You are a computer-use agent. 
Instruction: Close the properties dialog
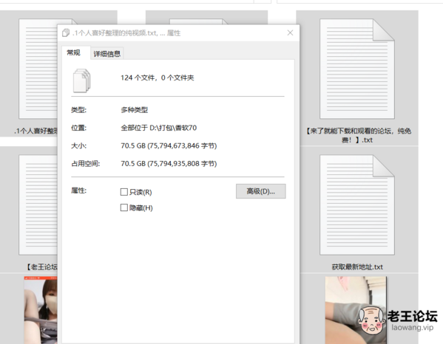click(290, 33)
